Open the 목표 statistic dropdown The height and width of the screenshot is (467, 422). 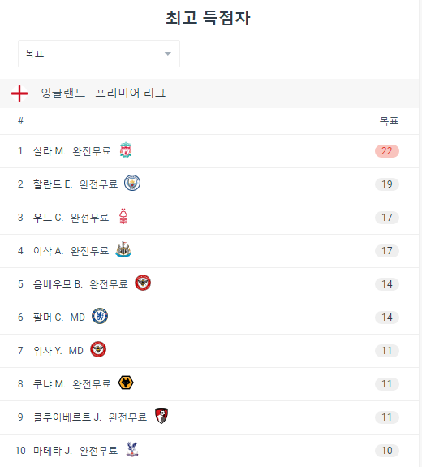[x=99, y=54]
